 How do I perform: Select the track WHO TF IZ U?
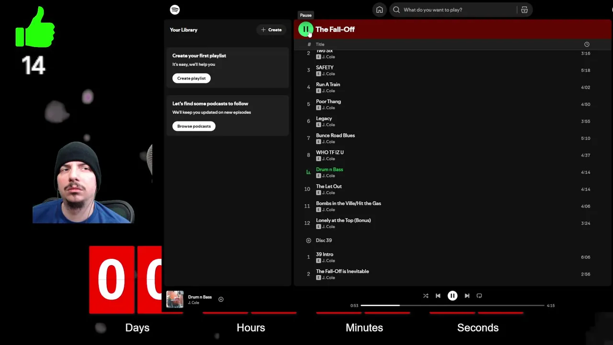[x=329, y=152]
